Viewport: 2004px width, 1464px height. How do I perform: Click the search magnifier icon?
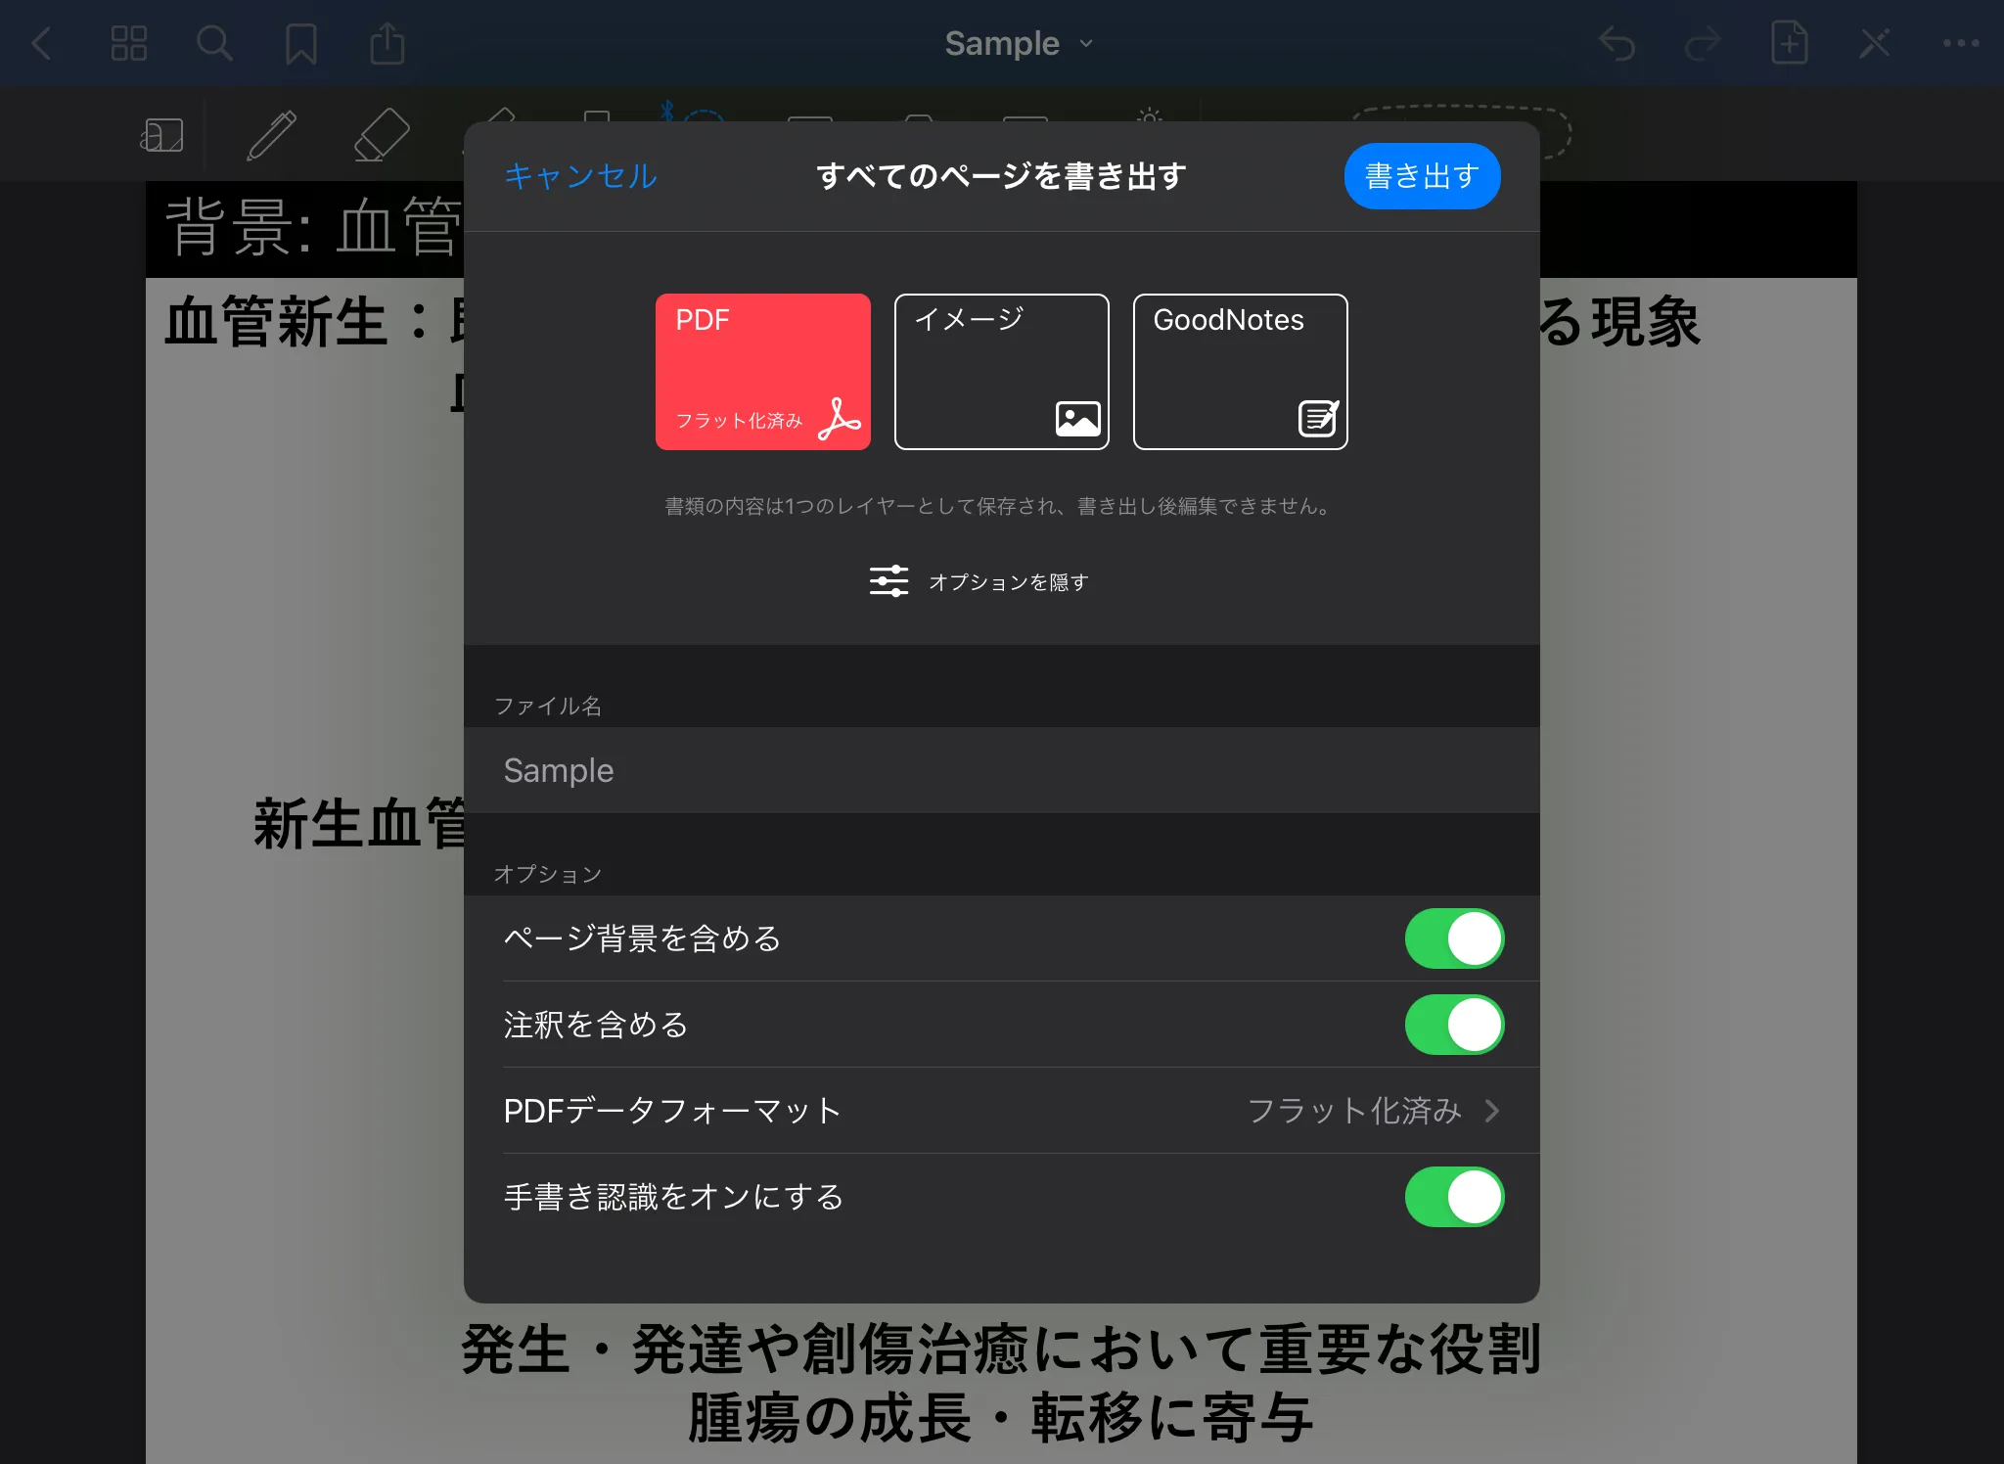click(x=214, y=44)
